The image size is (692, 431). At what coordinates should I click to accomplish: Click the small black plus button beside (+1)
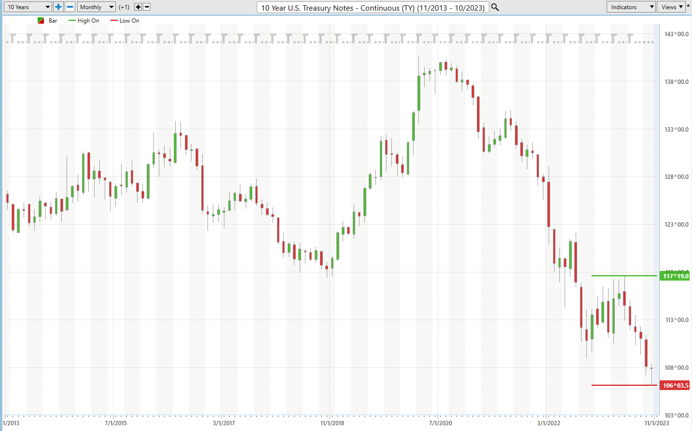tap(138, 7)
